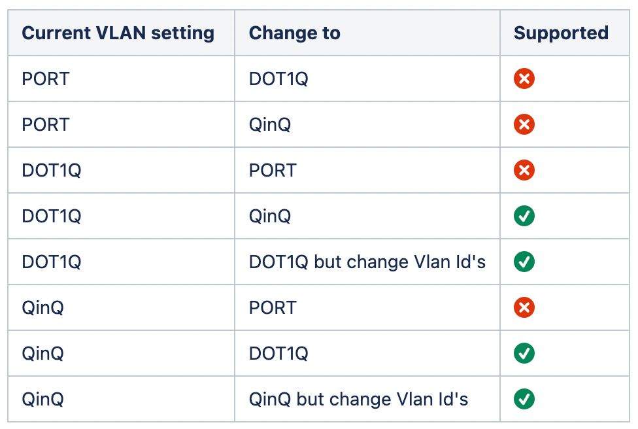The height and width of the screenshot is (429, 638).
Task: Click the "Current VLAN setting" column header
Action: coord(118,33)
